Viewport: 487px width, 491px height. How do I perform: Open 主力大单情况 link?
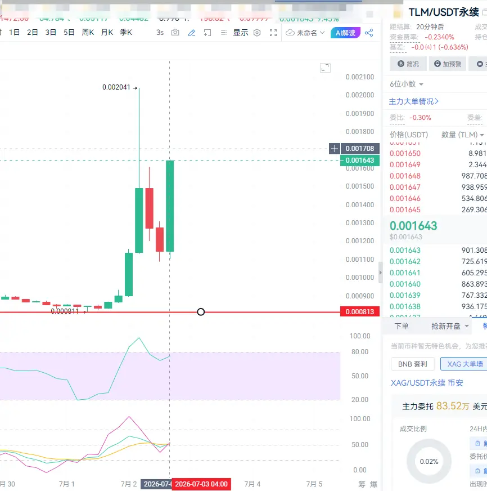(414, 101)
